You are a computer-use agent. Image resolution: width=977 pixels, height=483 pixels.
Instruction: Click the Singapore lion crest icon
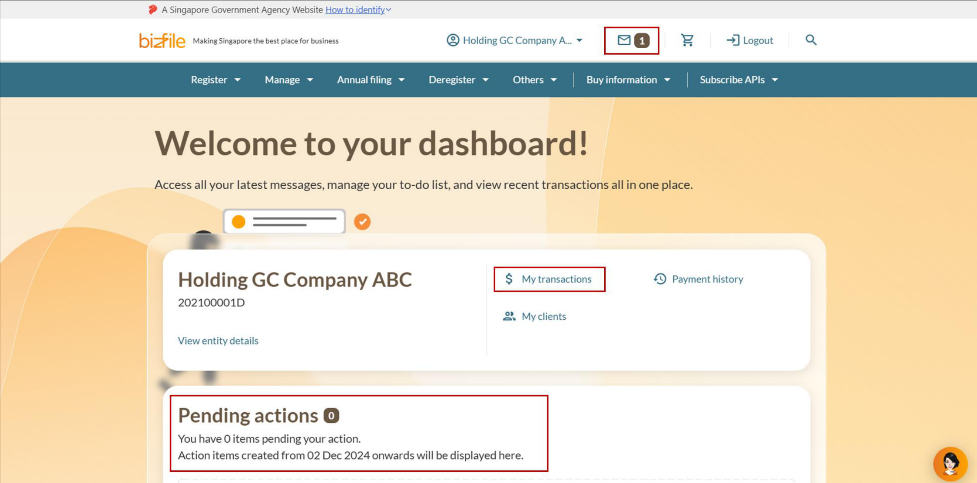[152, 10]
